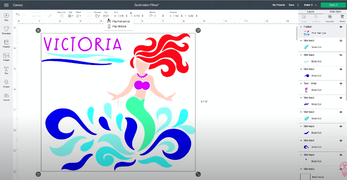Click the size lock aspect ratio icon
The image size is (347, 180).
point(131,13)
